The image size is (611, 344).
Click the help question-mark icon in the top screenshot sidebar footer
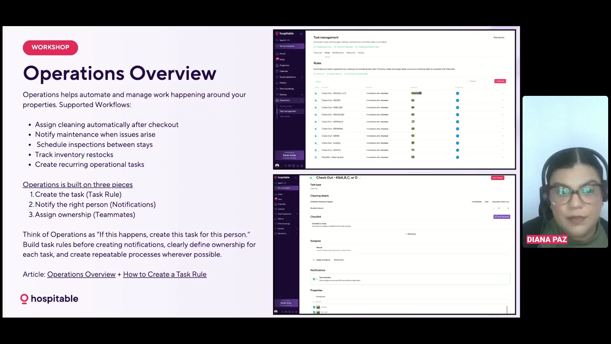[x=293, y=166]
